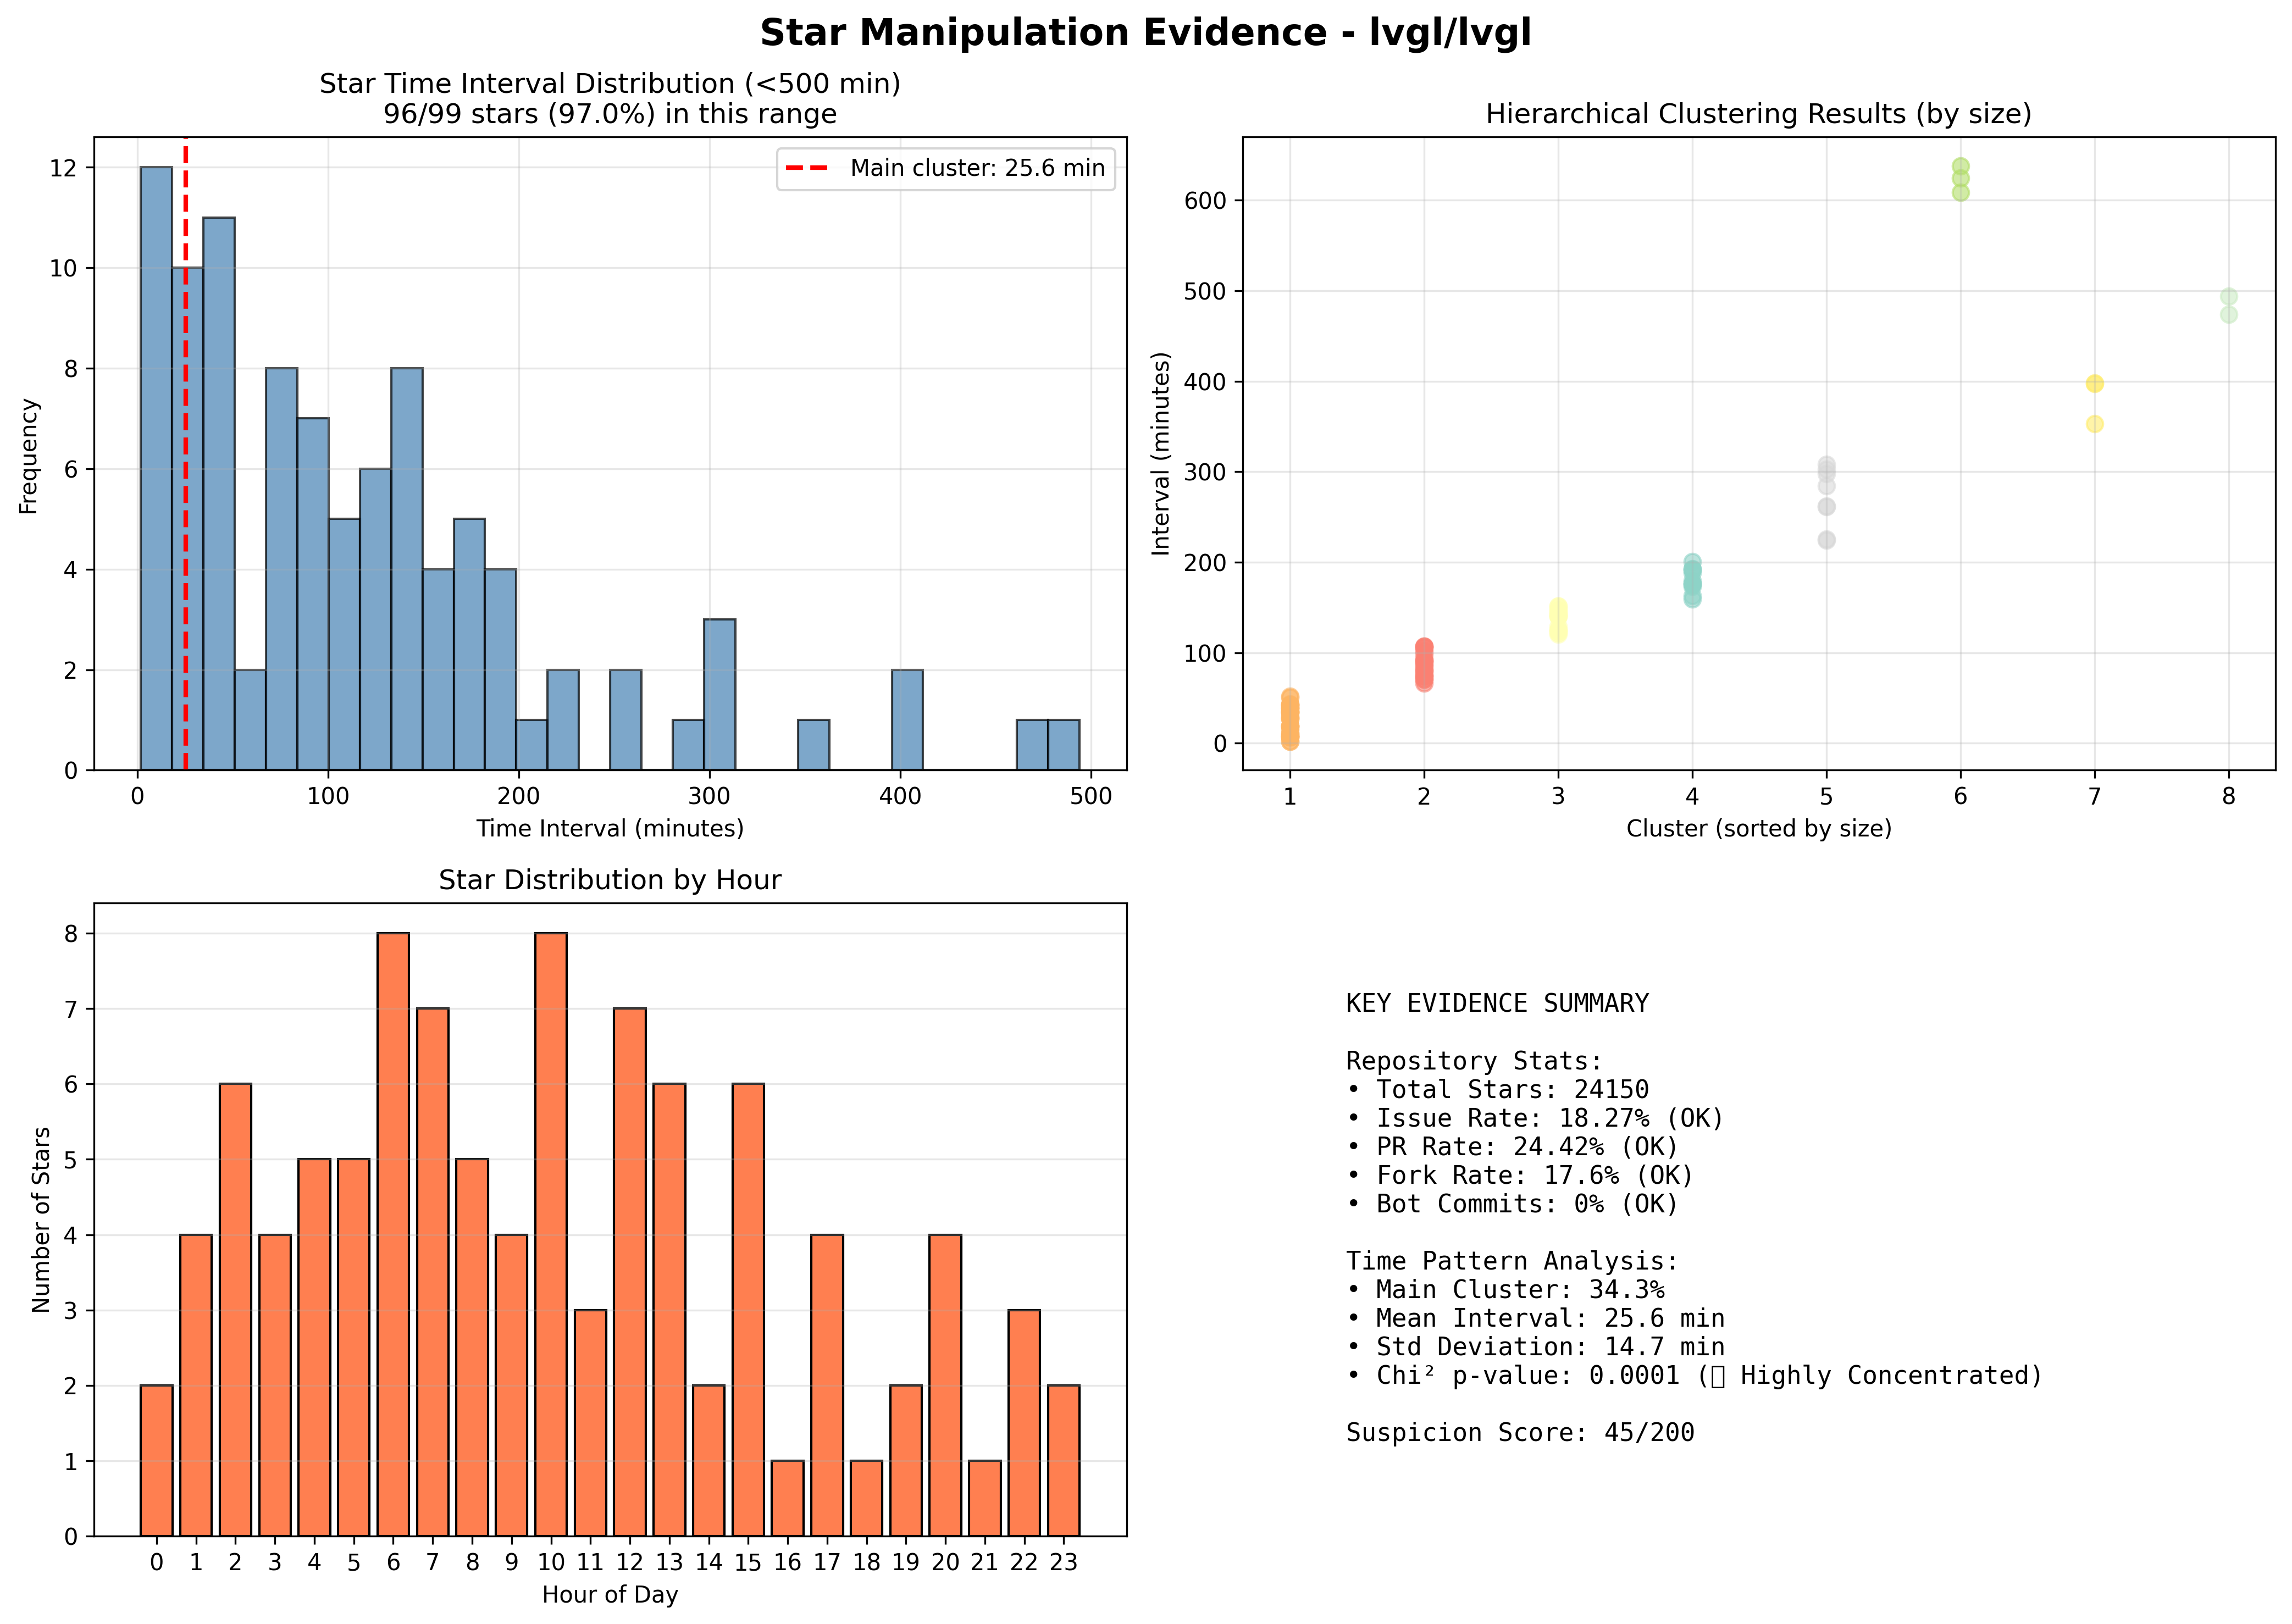
Task: Click the figure title "Star Manipulation Evidence - lvgl/lvgl"
Action: point(1145,33)
